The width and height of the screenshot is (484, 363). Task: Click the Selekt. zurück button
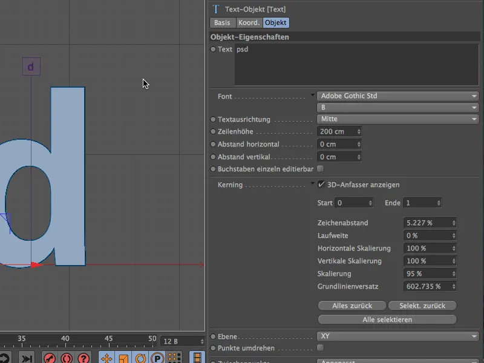point(422,306)
